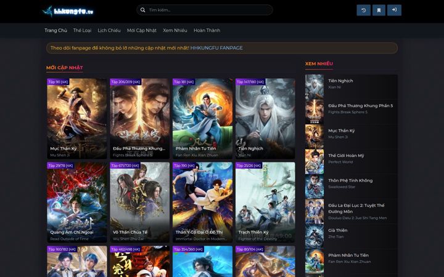Select Mới Cập Nhật navigation item
The image size is (444, 277).
142,30
